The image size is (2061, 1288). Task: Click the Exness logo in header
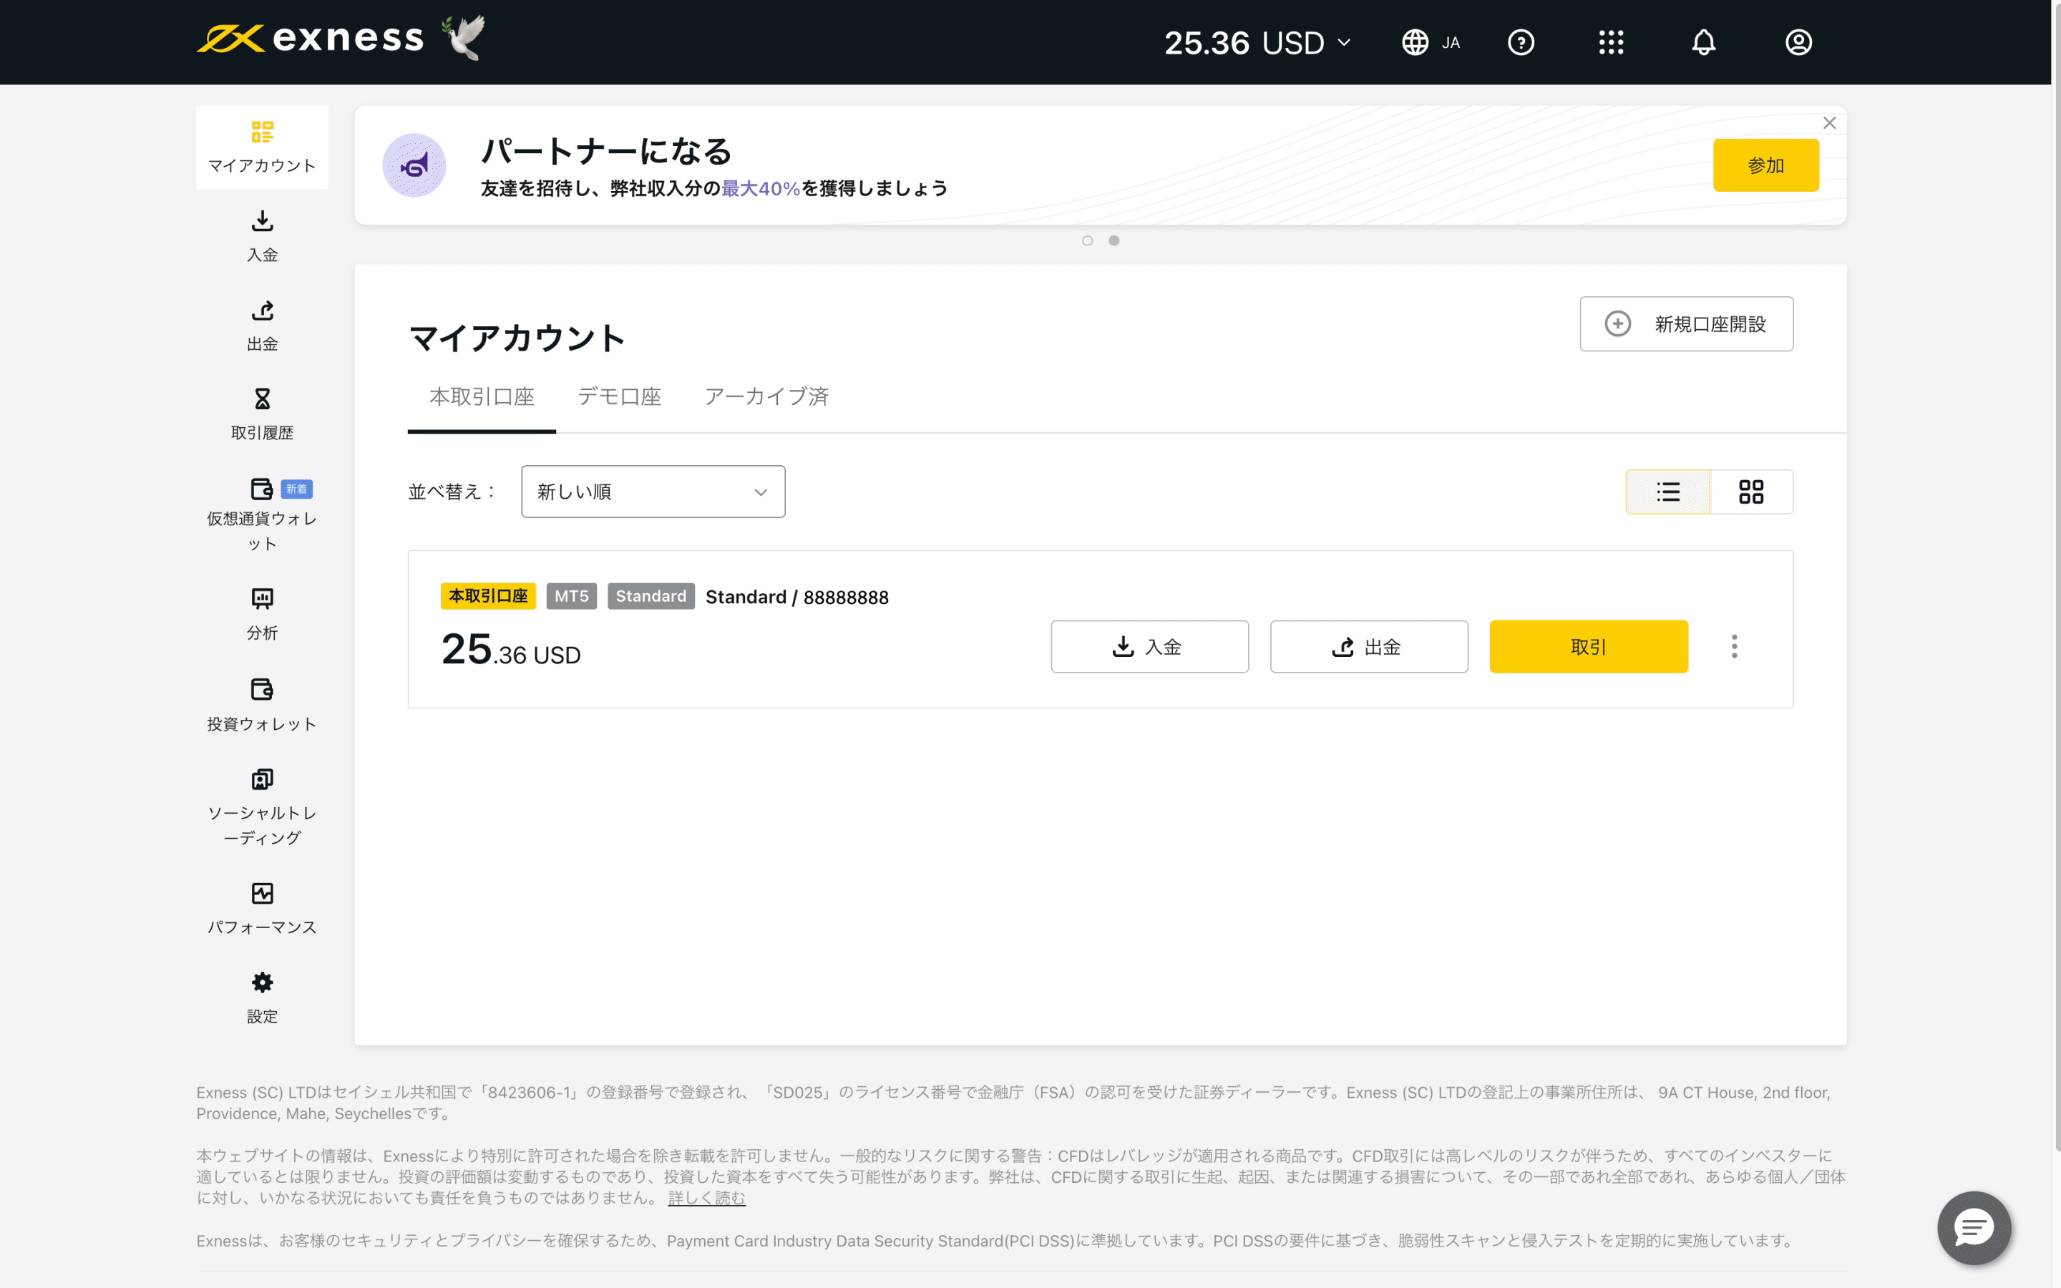(310, 39)
